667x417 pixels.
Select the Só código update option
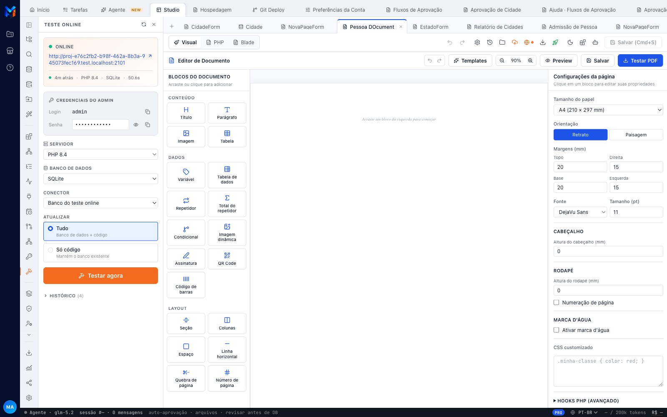click(x=100, y=253)
